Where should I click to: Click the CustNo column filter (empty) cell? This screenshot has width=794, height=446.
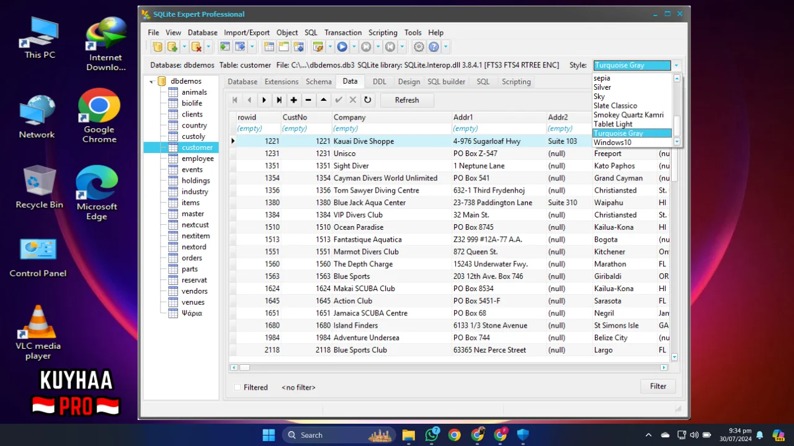(306, 128)
